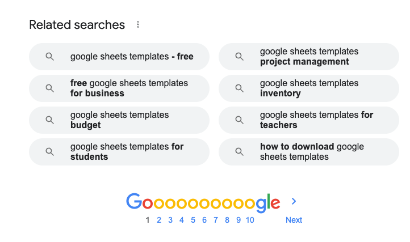Go to results page 3
The height and width of the screenshot is (242, 410).
(x=170, y=220)
